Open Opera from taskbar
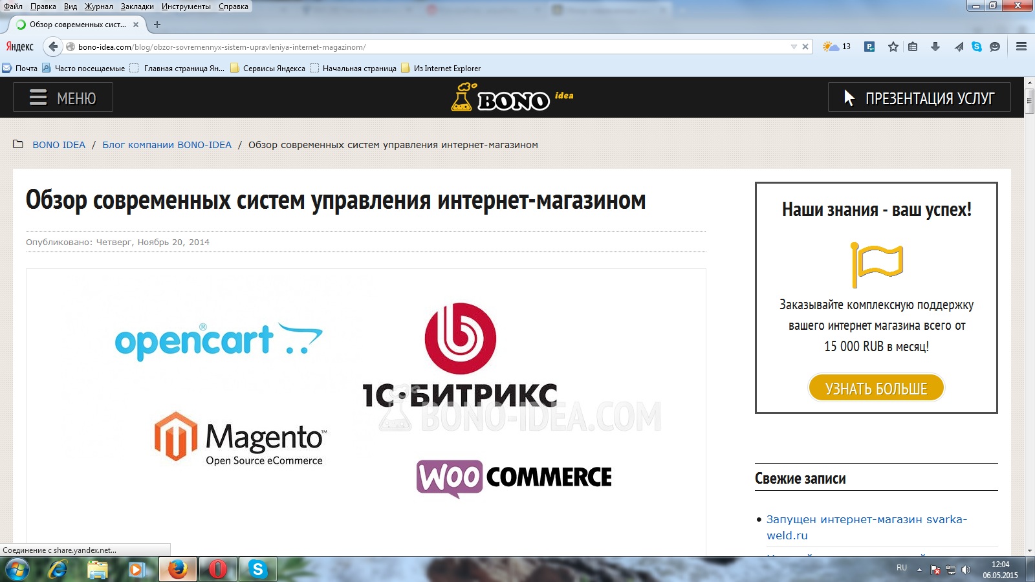This screenshot has height=582, width=1035. click(x=218, y=570)
